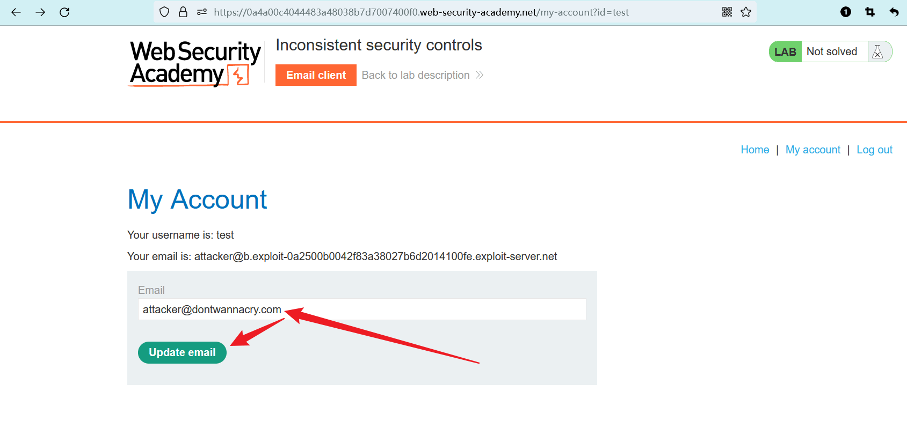Navigate to My account
Screen dimensions: 907x443
[812, 150]
